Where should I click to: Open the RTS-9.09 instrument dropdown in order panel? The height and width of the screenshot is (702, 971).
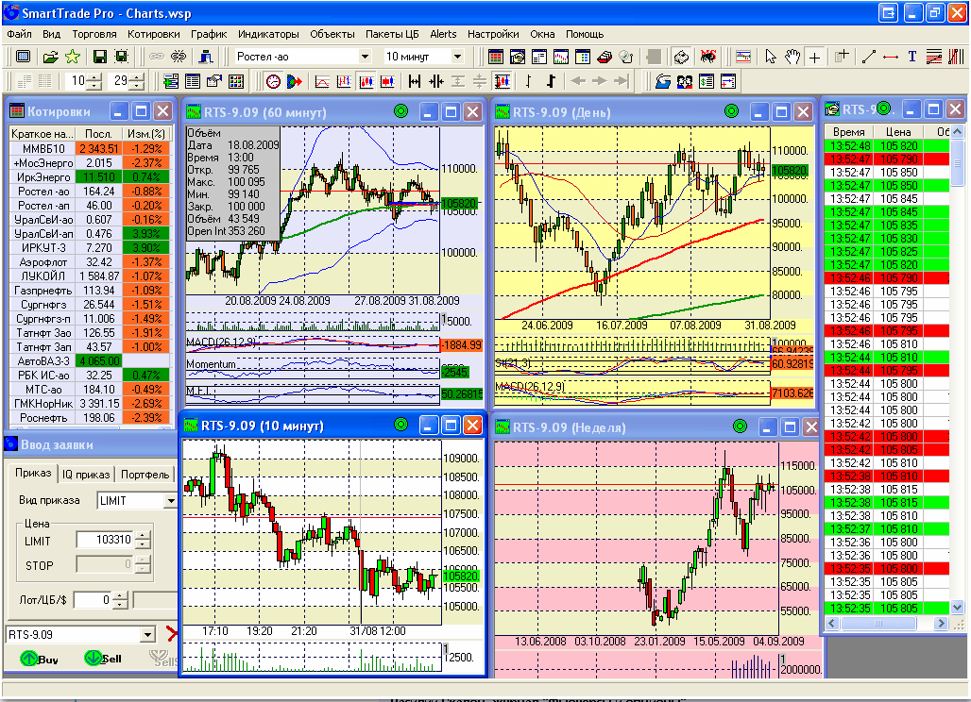147,635
